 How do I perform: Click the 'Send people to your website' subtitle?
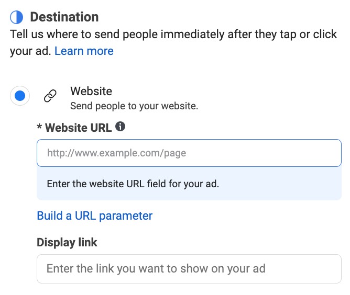point(134,106)
